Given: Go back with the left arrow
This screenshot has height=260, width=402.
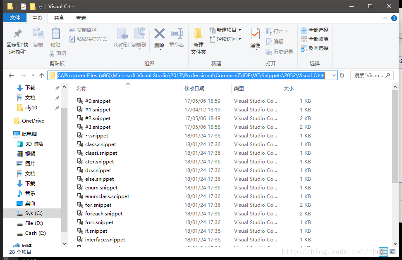Looking at the screenshot, I should [x=11, y=76].
